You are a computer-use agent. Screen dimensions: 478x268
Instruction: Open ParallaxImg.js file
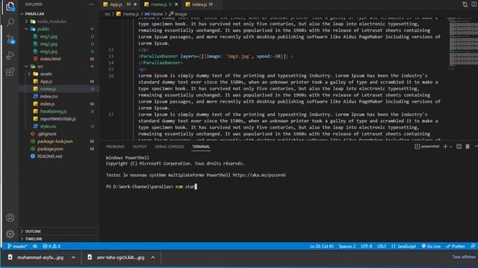tap(53, 111)
